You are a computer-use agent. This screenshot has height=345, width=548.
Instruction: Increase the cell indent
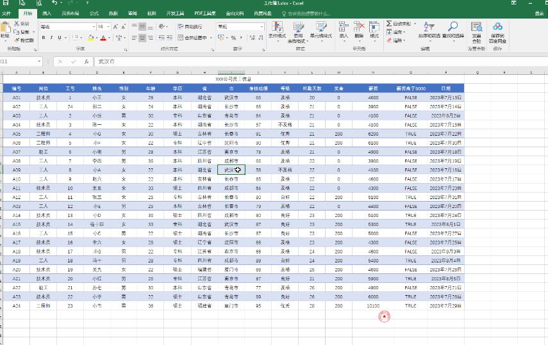point(169,37)
